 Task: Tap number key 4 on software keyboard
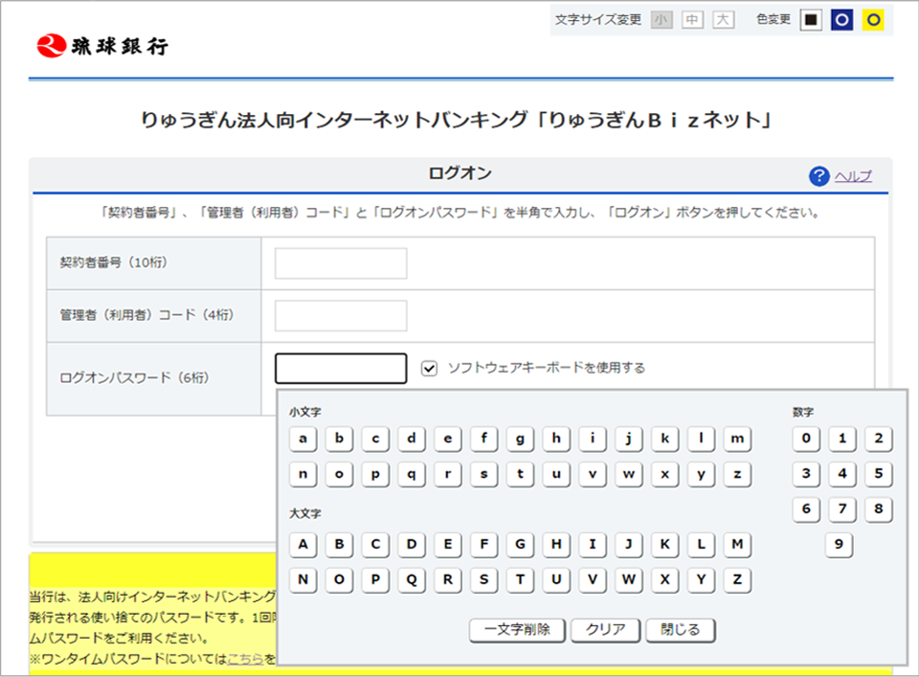point(842,474)
